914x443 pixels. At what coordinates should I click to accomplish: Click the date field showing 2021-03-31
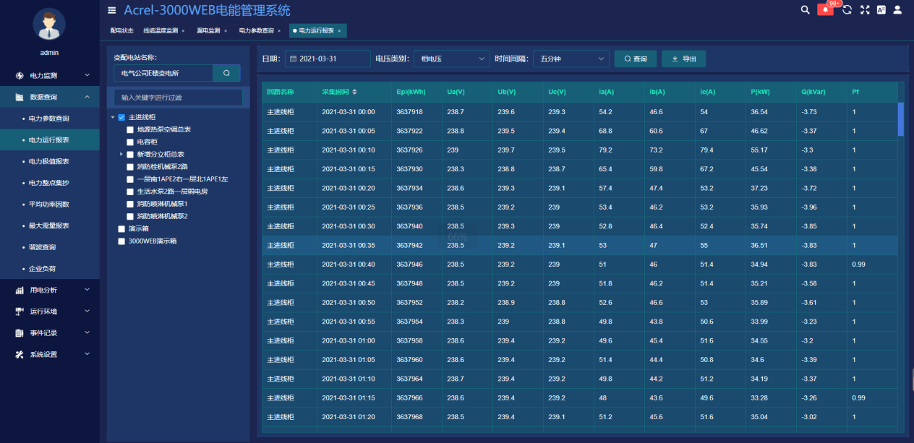pos(328,59)
